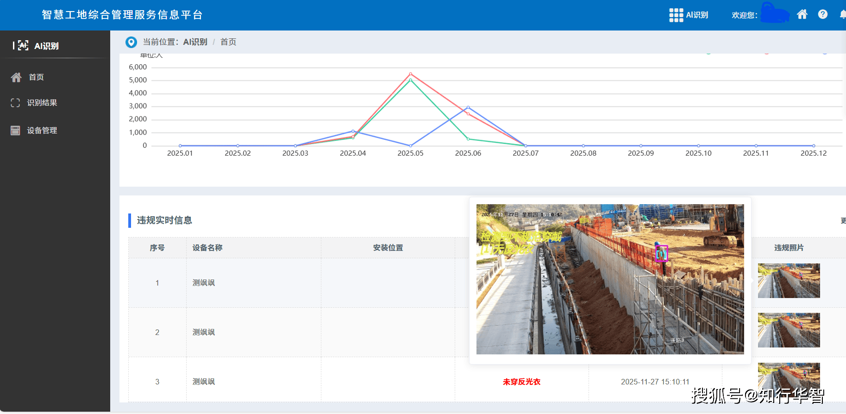846x414 pixels.
Task: Click the house icon beside sidebar 首页
Action: 16,77
